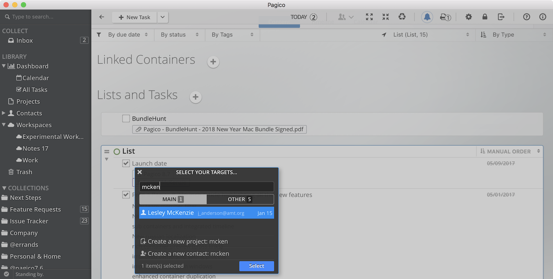Image resolution: width=553 pixels, height=279 pixels.
Task: Open All Tasks in the sidebar
Action: point(32,90)
